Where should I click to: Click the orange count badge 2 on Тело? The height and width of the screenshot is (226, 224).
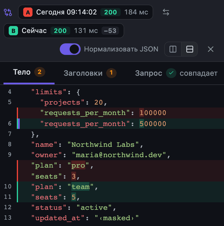tap(40, 72)
